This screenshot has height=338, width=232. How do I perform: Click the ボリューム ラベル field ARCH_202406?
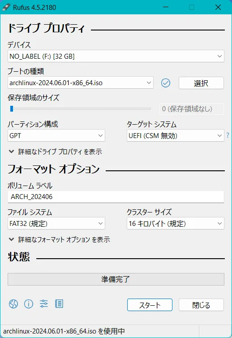point(116,197)
